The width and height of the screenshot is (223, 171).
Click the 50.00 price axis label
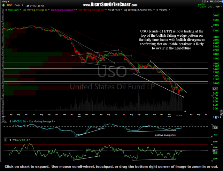tap(216, 15)
